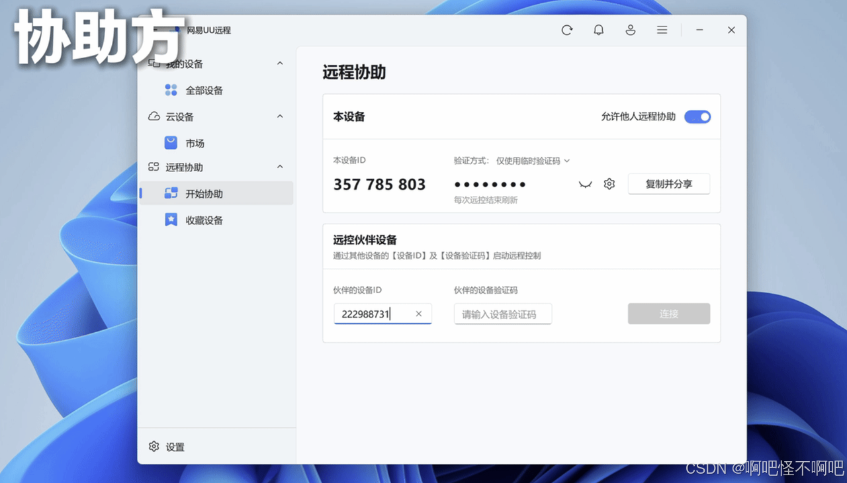Click the refresh icon in title bar

pyautogui.click(x=567, y=30)
